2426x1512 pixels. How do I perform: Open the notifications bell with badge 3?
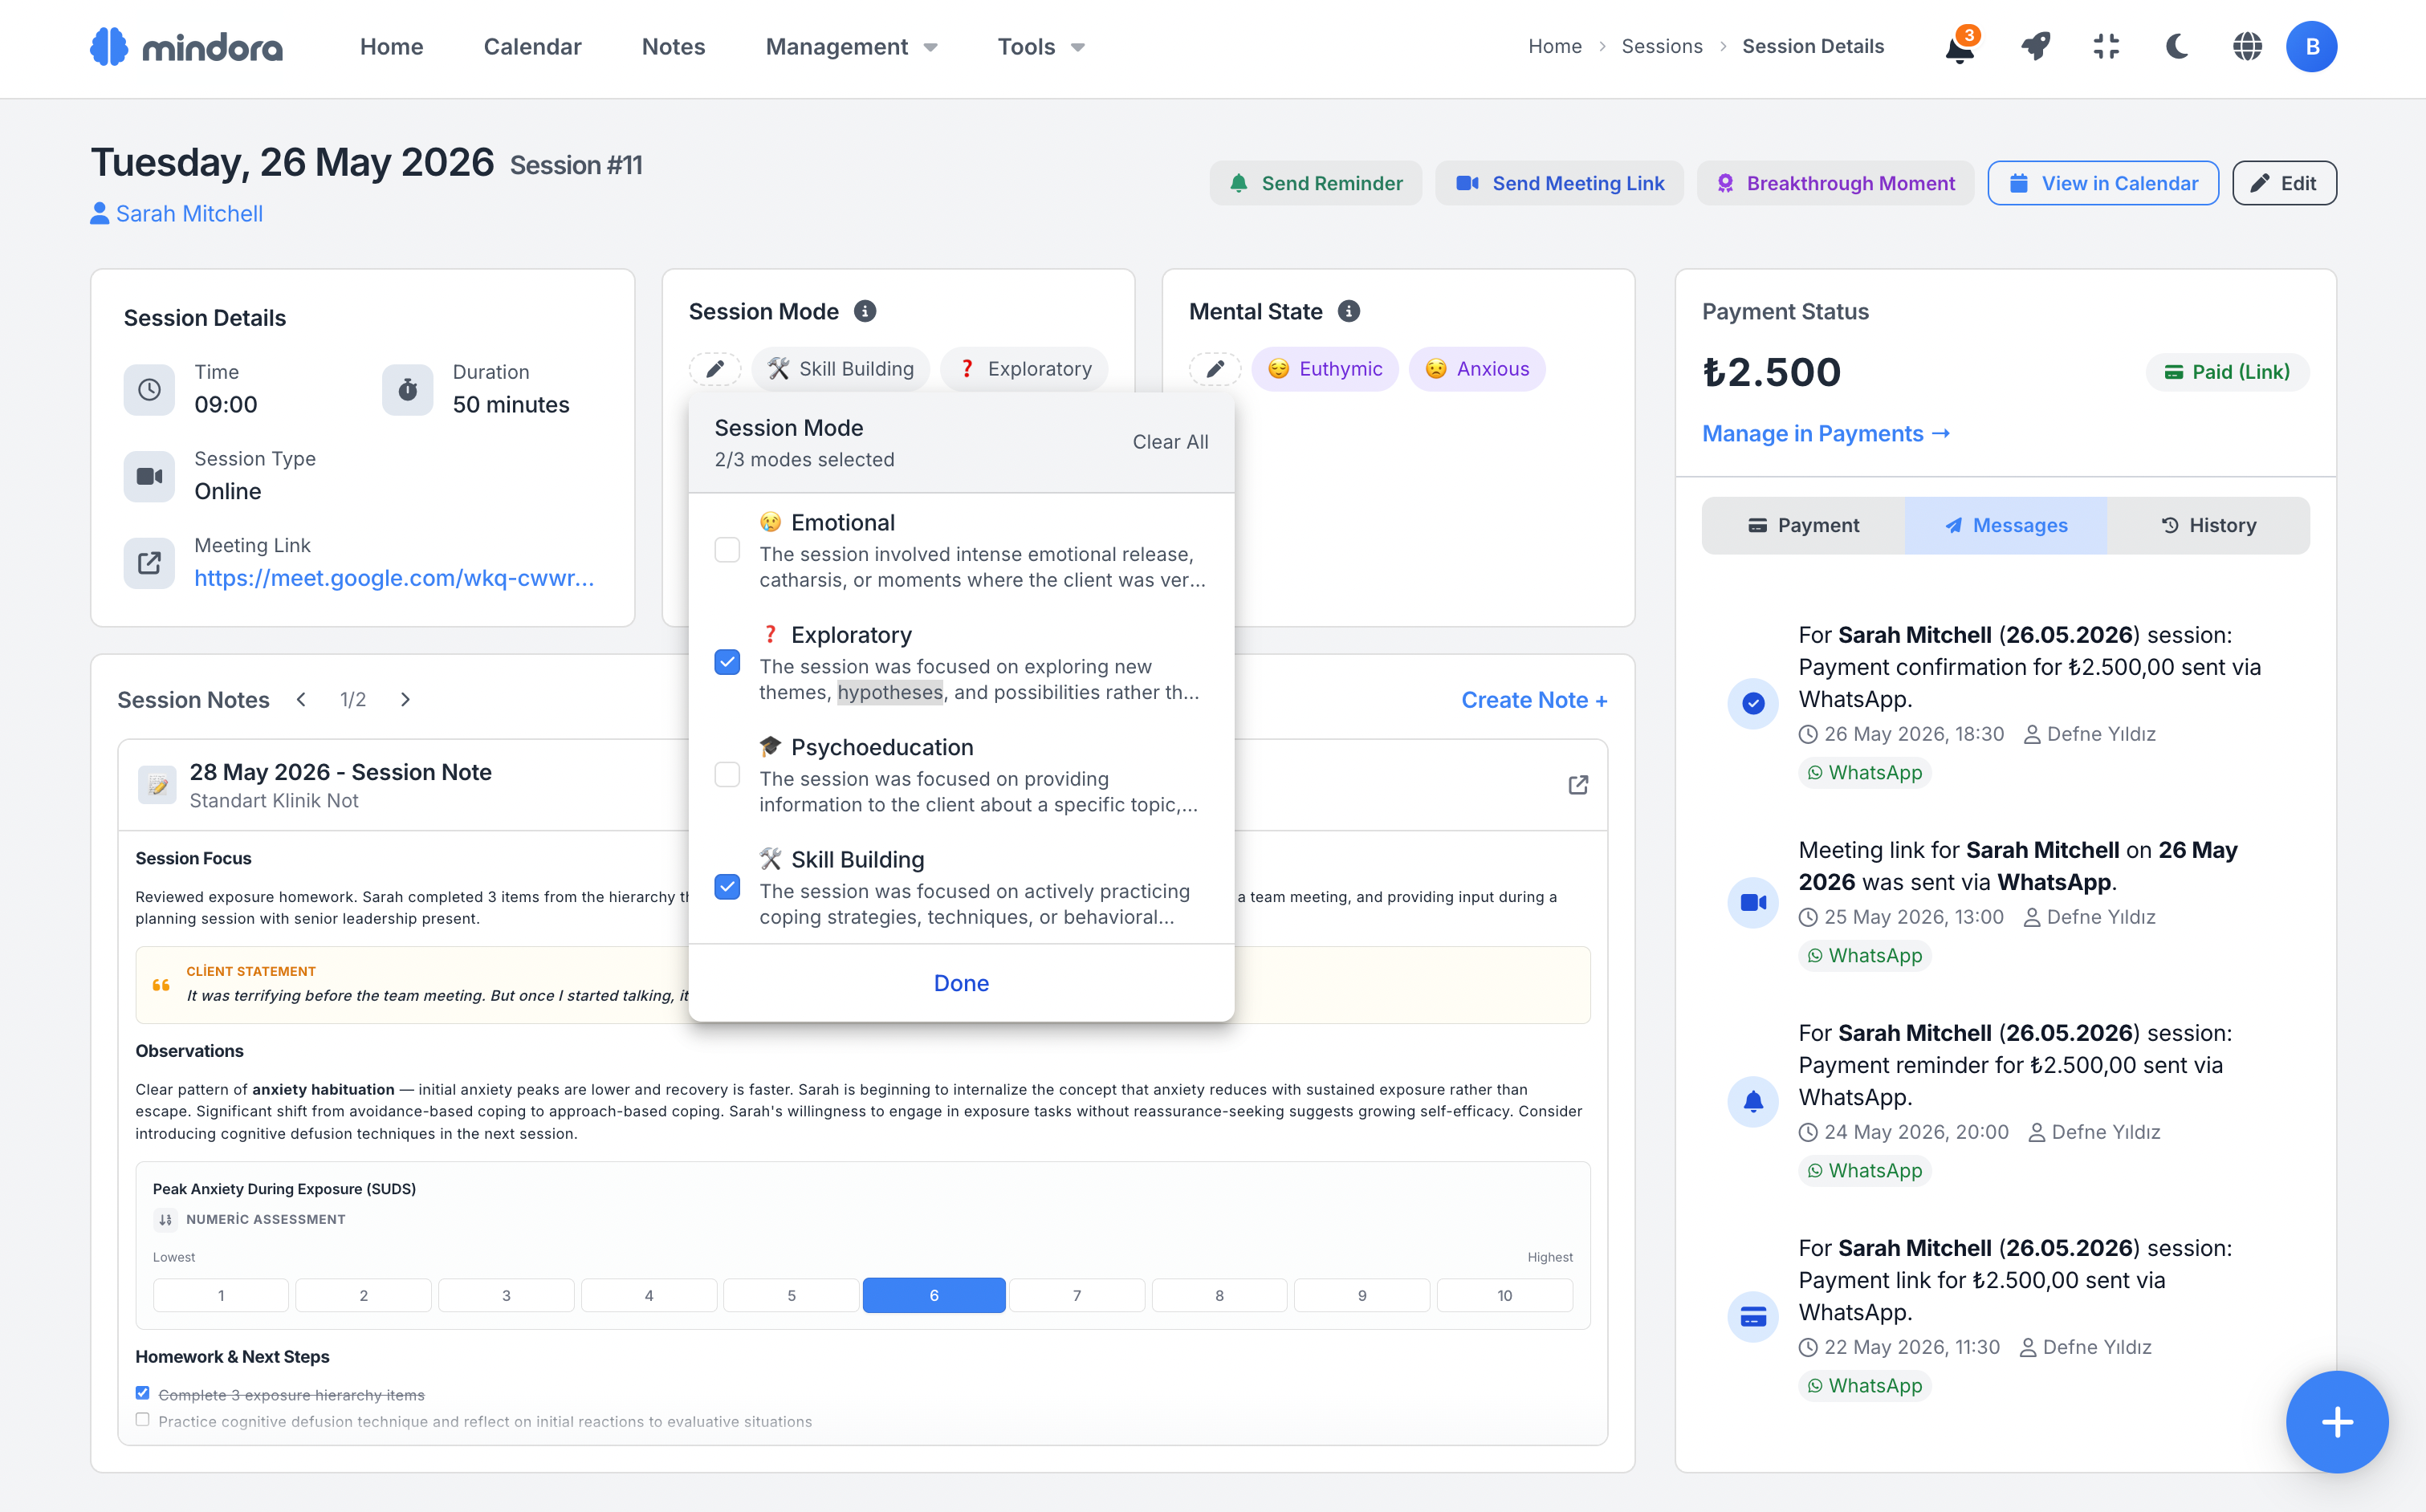[x=1960, y=47]
